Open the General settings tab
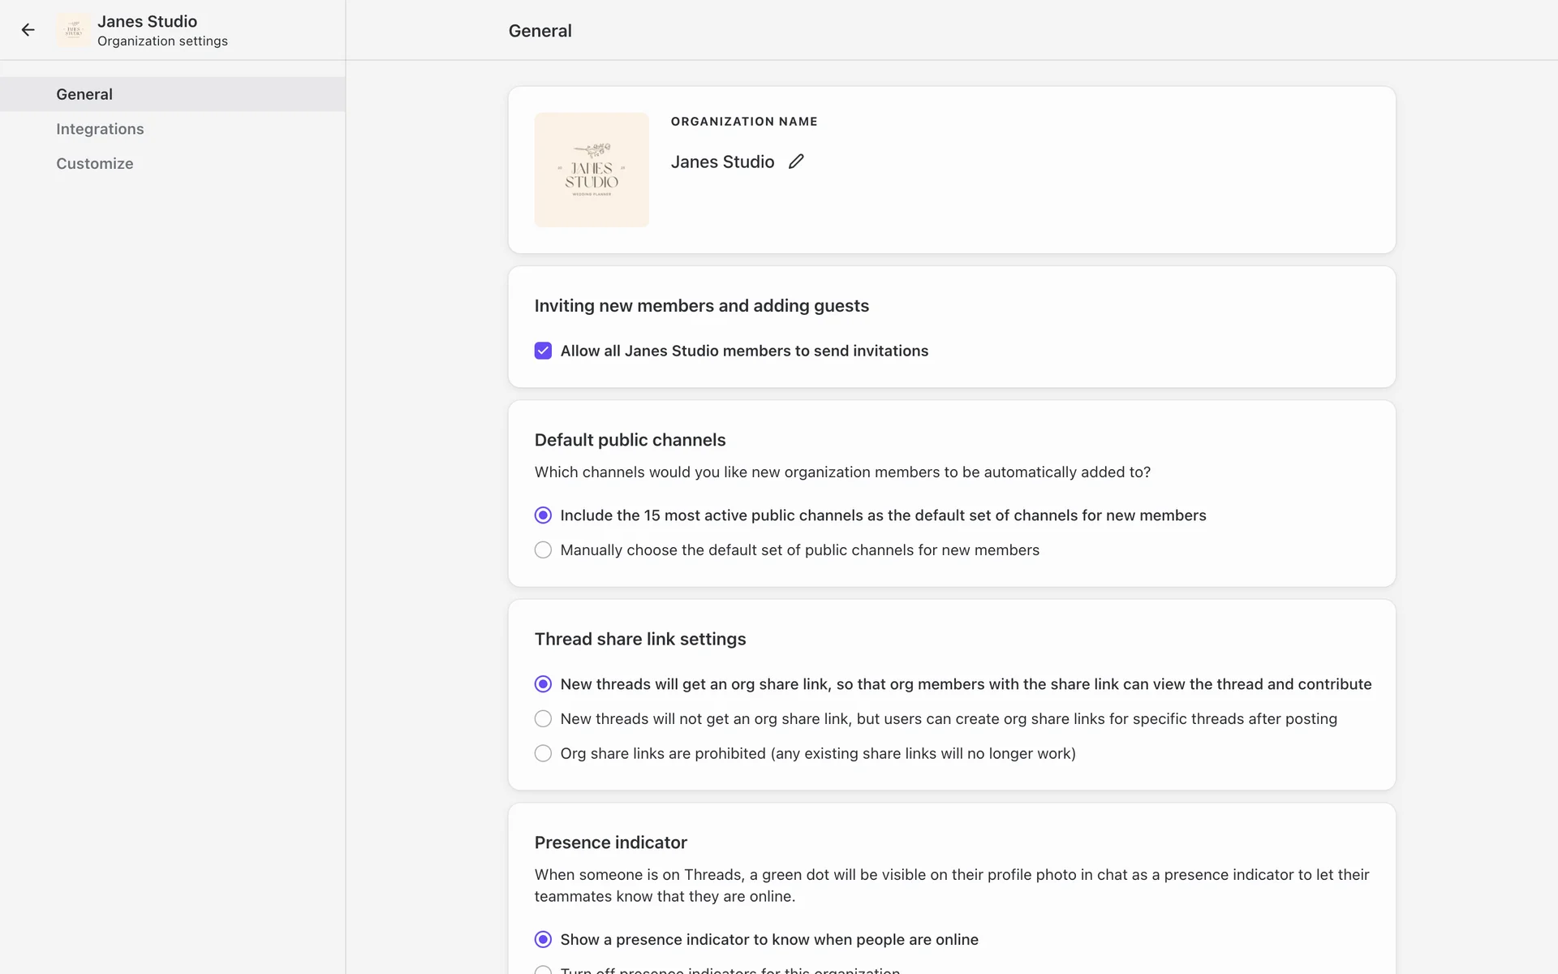Image resolution: width=1558 pixels, height=974 pixels. coord(84,94)
